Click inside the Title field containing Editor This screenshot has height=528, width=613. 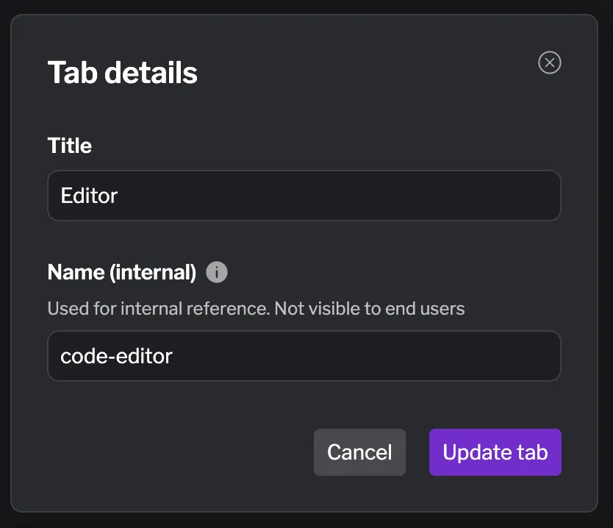pyautogui.click(x=304, y=196)
